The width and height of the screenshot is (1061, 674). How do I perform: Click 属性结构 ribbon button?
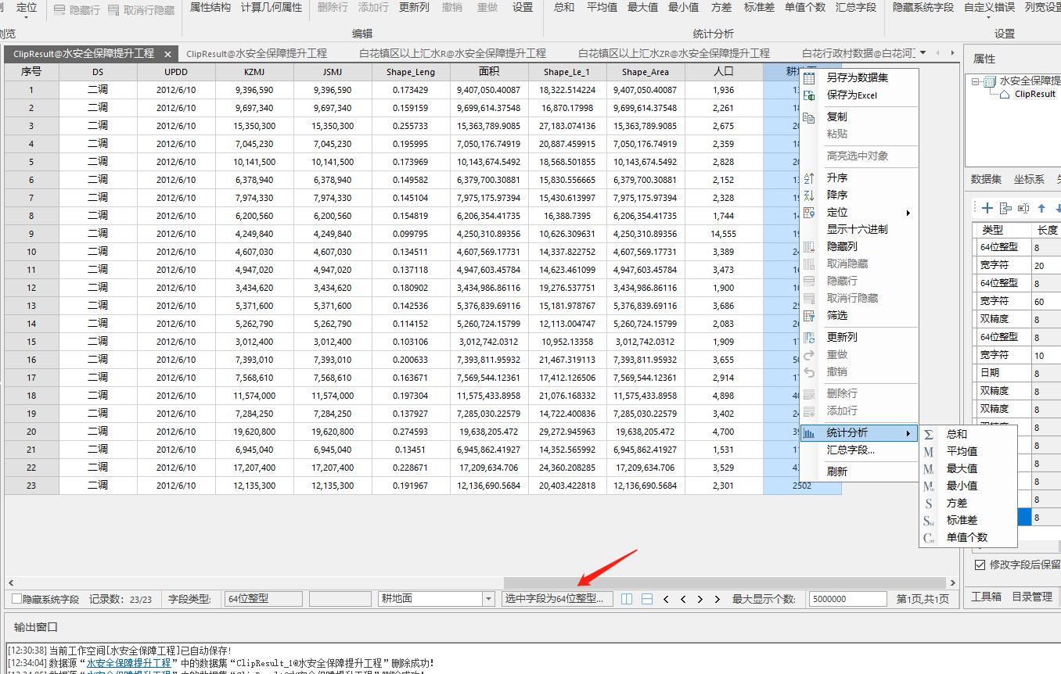tap(210, 7)
